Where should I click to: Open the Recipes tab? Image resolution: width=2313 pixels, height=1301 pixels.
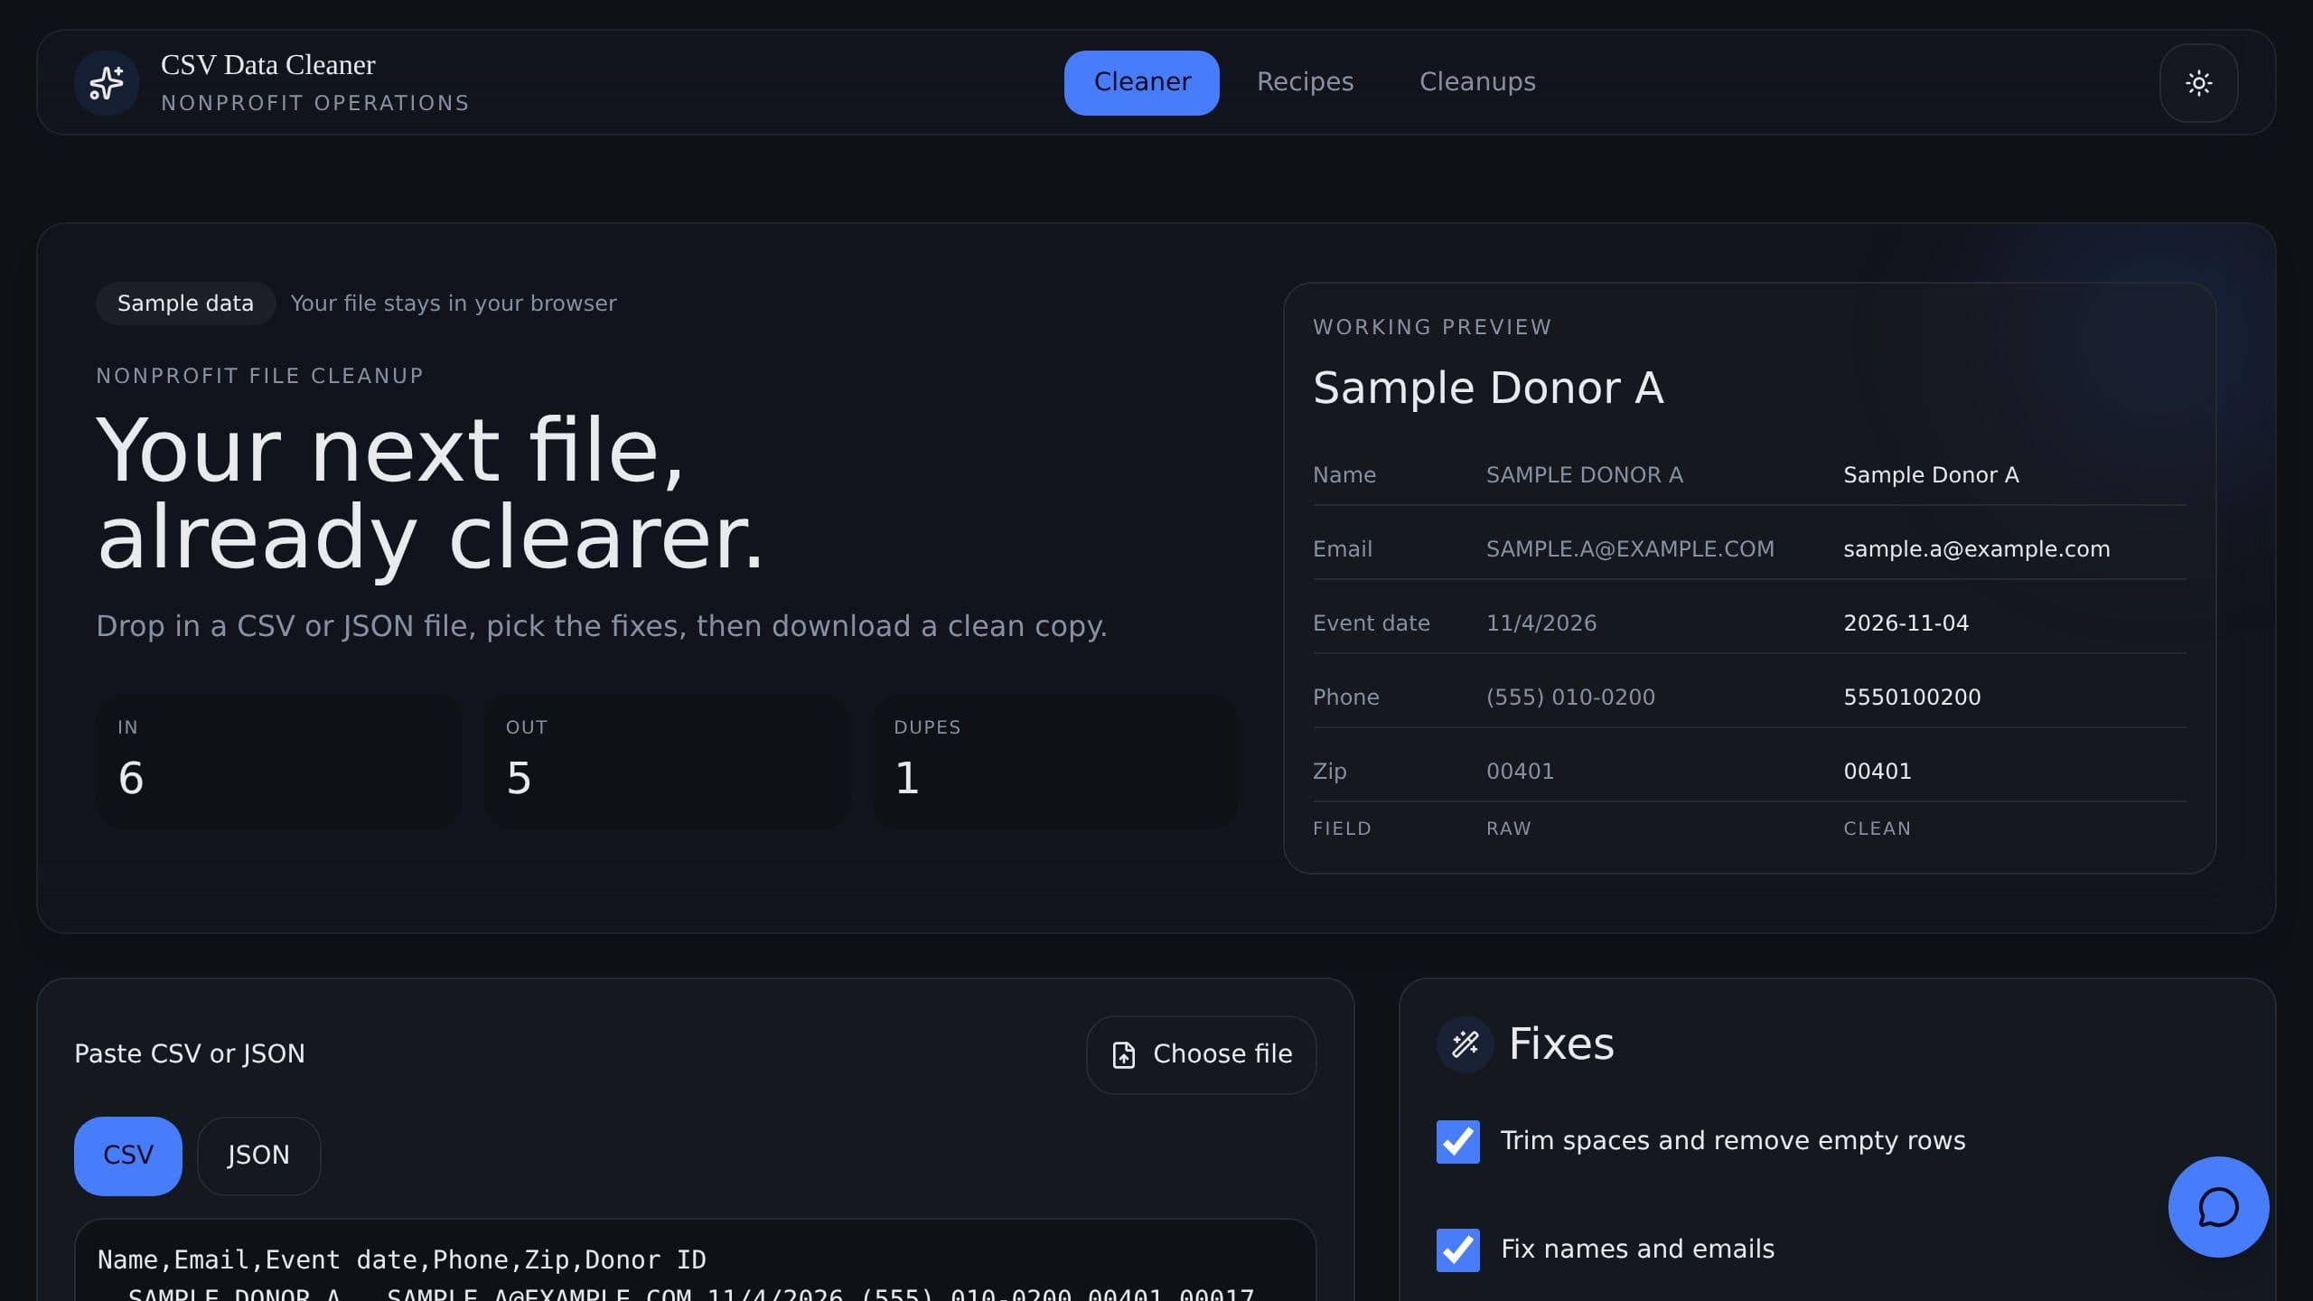pyautogui.click(x=1305, y=82)
